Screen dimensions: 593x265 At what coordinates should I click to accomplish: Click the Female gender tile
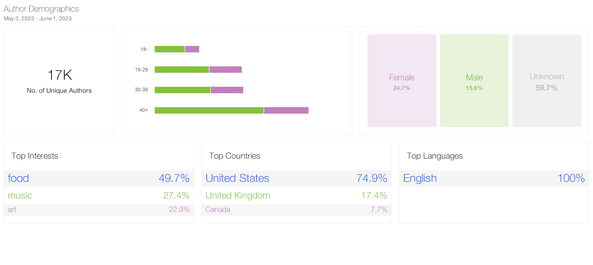pyautogui.click(x=401, y=81)
